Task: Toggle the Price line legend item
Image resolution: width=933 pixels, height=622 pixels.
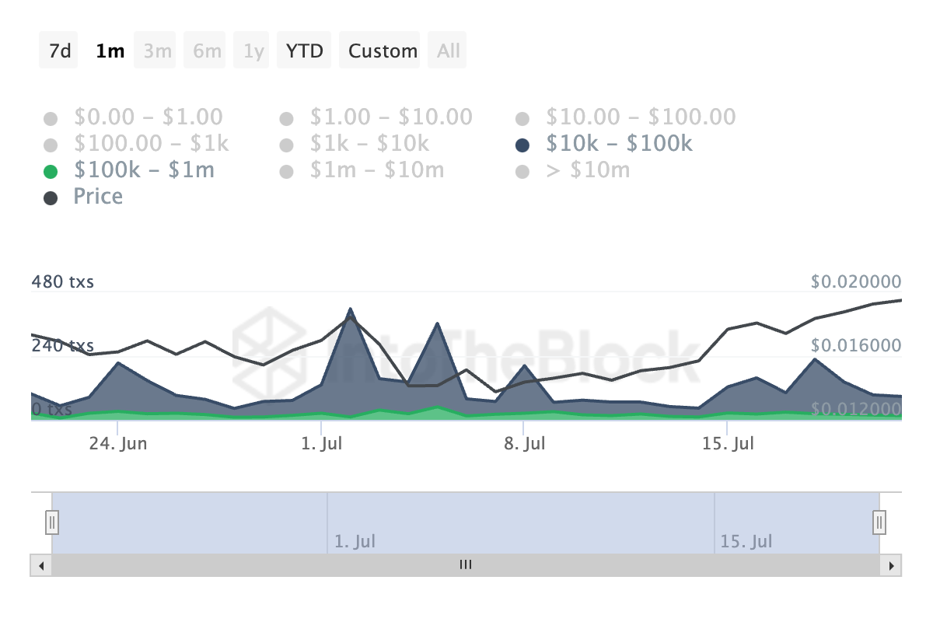Action: 98,197
